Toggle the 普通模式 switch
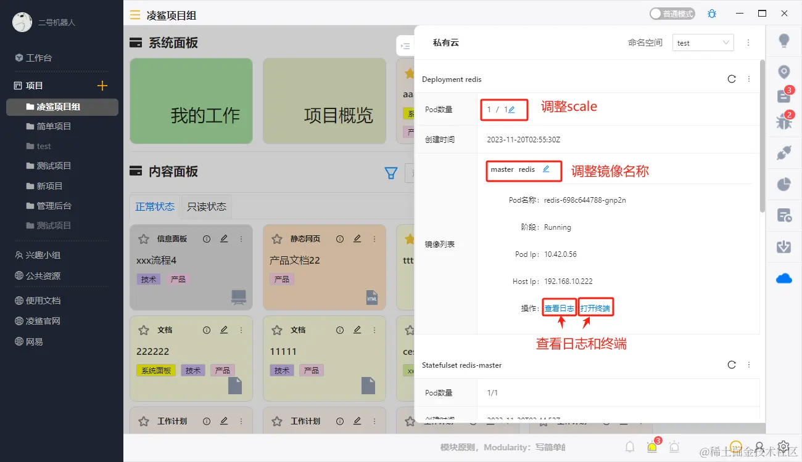This screenshot has height=462, width=802. (672, 14)
